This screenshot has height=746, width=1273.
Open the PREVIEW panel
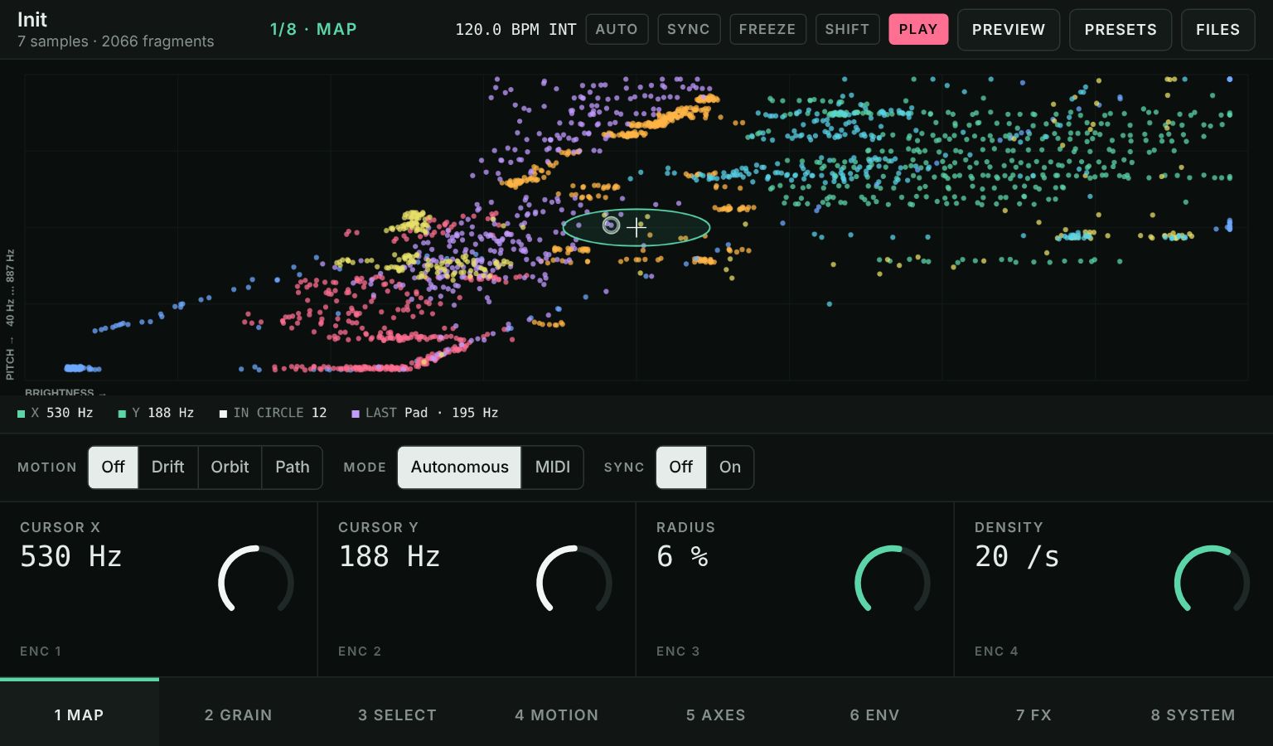click(x=1009, y=30)
